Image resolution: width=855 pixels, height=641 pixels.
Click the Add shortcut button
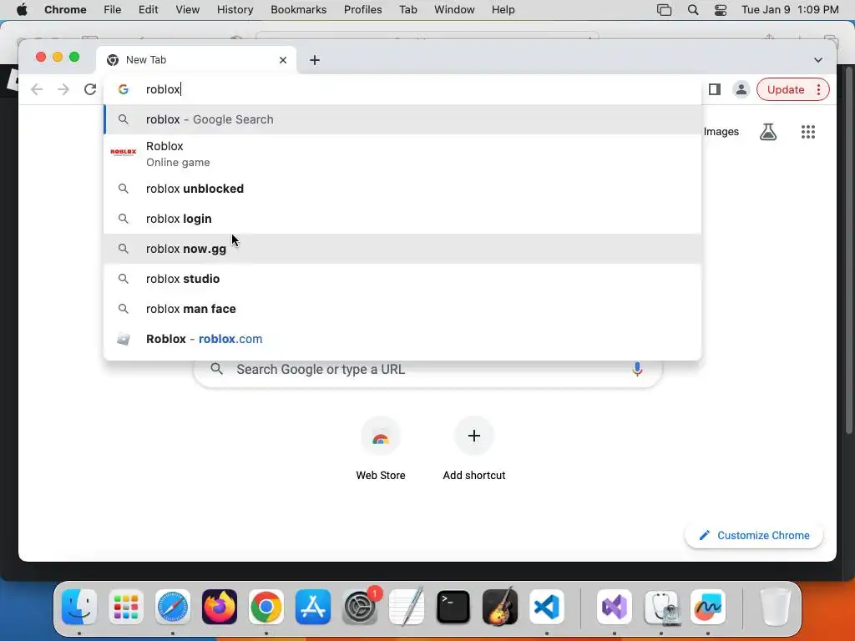(x=474, y=448)
